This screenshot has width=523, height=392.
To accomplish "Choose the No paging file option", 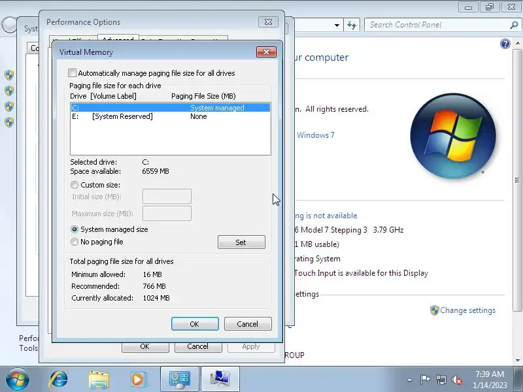I will (75, 242).
